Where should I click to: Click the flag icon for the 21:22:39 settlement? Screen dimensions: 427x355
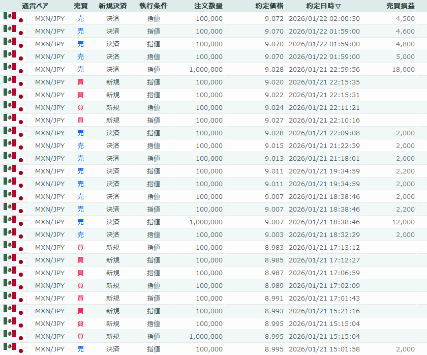[14, 145]
